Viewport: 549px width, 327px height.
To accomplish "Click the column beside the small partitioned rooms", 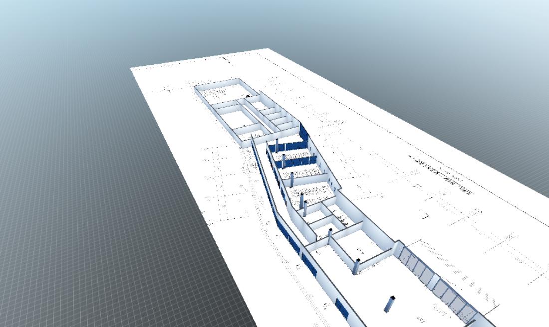I will click(330, 233).
